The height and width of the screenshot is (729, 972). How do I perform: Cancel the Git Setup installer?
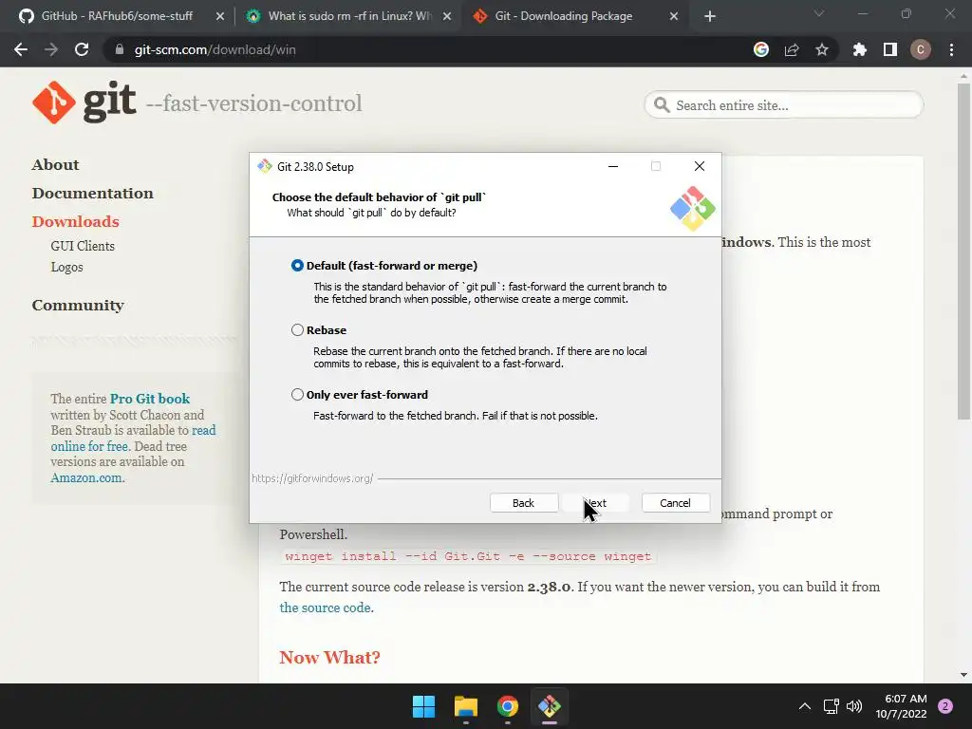click(675, 503)
